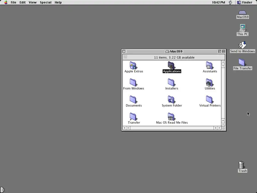The width and height of the screenshot is (257, 193).
Task: Select the Utilities folder icon
Action: [209, 82]
